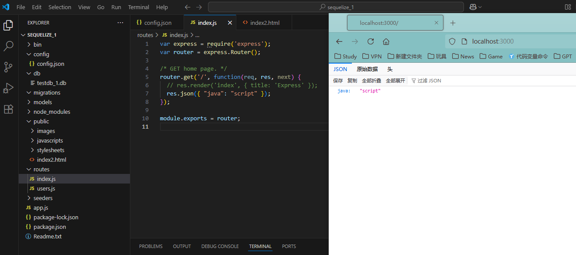Screen dimensions: 576x255
Task: Open Explorer more actions ellipsis
Action: pos(120,23)
